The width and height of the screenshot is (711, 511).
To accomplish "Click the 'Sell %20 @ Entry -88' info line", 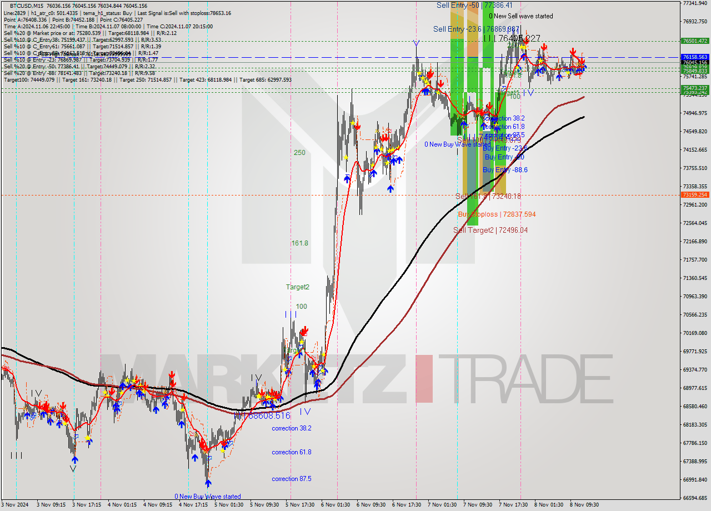I will pyautogui.click(x=79, y=73).
